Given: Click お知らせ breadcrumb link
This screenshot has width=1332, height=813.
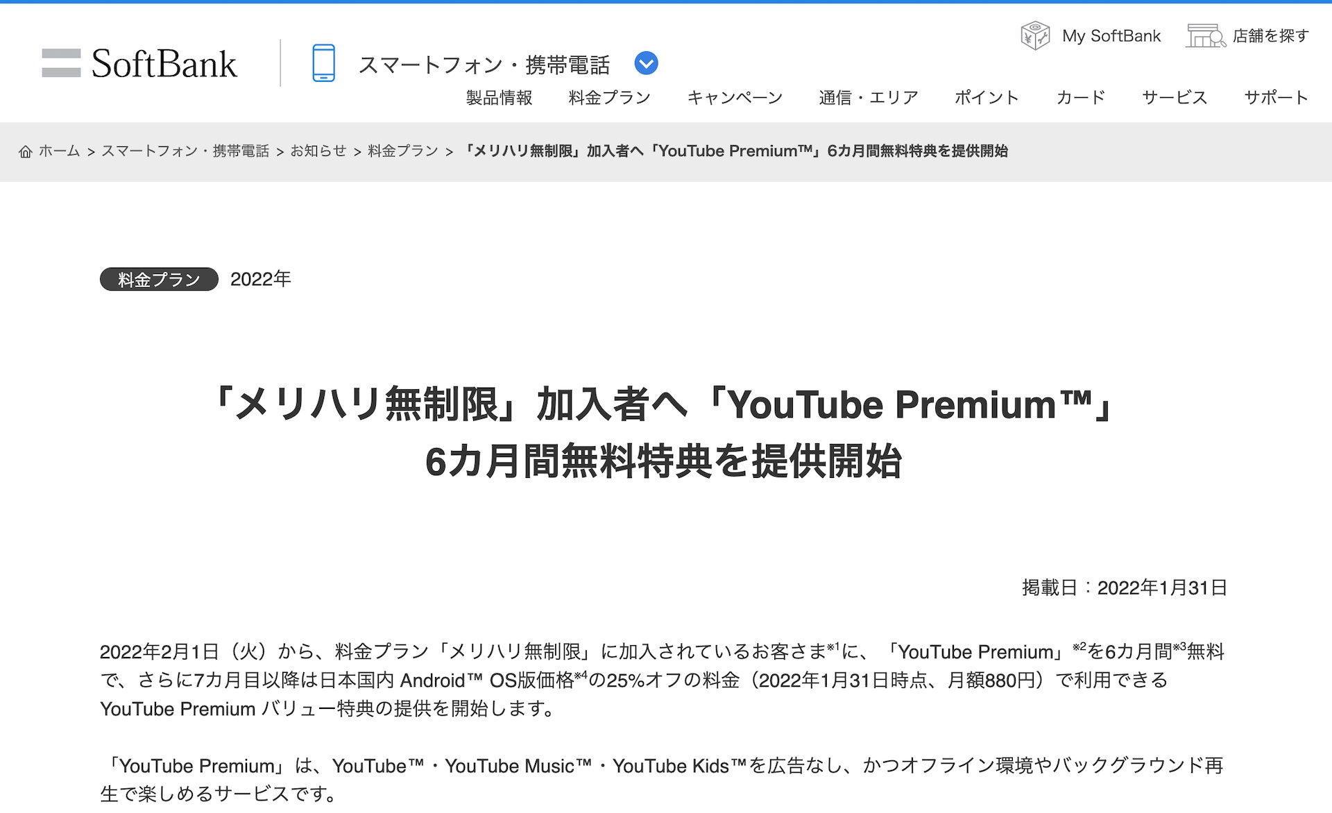Looking at the screenshot, I should point(318,151).
